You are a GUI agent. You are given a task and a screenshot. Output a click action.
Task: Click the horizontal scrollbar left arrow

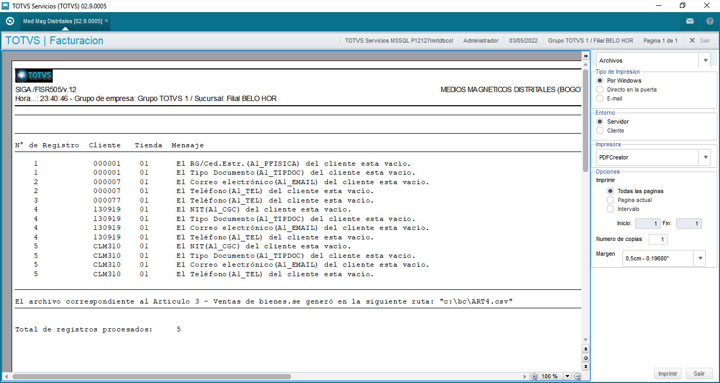(x=7, y=377)
